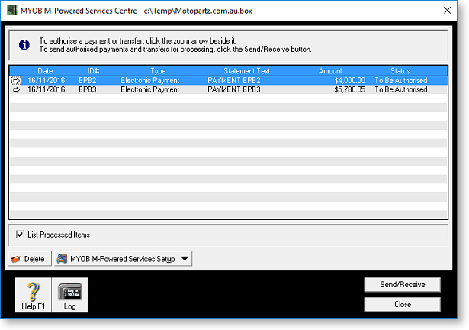Click the Status column header
Viewport: 469px width, 330px height.
coord(400,71)
